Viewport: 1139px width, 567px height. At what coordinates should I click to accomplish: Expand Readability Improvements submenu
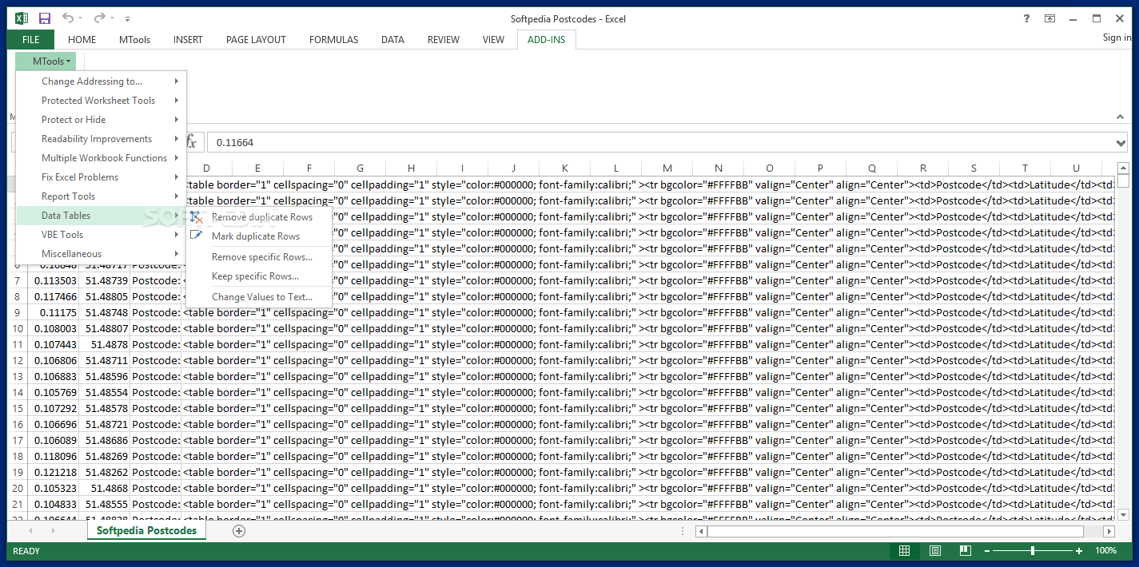(102, 139)
